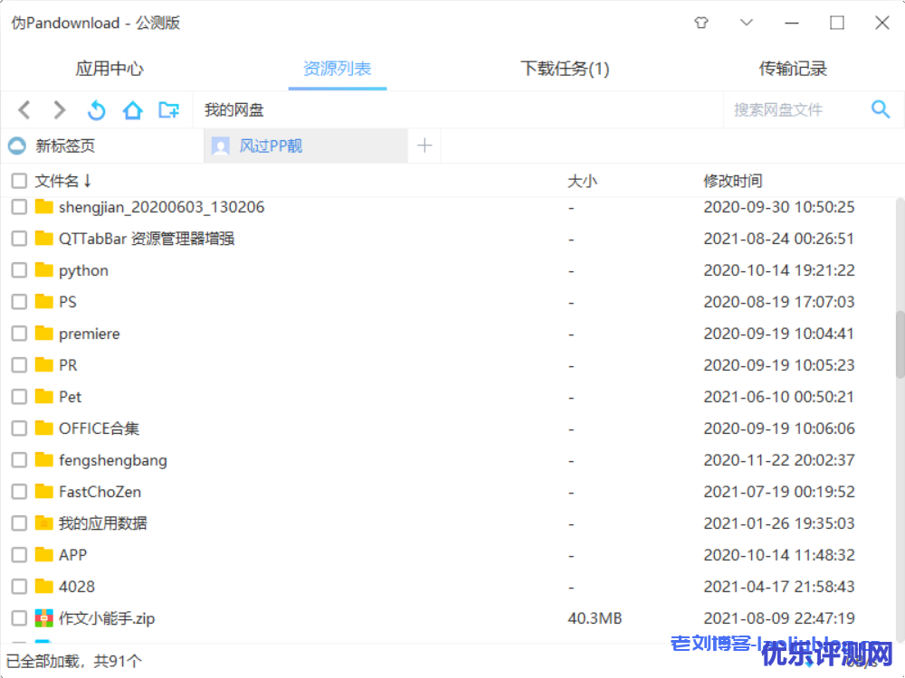Click the cloud icon of 新标签页

click(x=17, y=146)
